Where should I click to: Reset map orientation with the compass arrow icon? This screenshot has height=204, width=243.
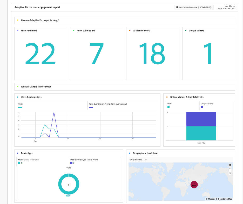click(x=230, y=173)
